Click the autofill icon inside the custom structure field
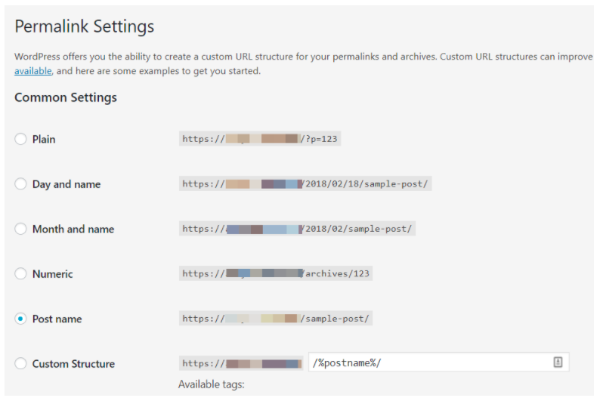The height and width of the screenshot is (404, 603). point(558,362)
